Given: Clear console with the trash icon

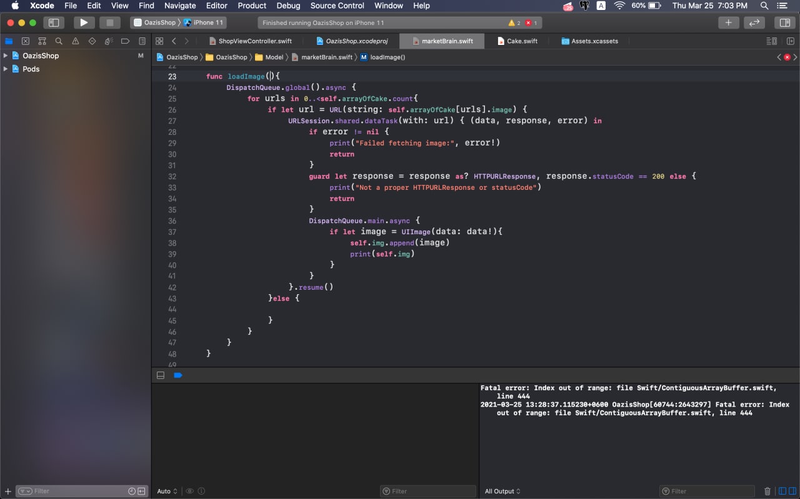Looking at the screenshot, I should [767, 491].
